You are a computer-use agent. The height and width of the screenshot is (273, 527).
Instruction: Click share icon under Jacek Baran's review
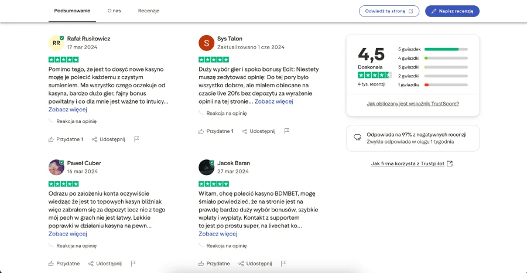pos(241,264)
